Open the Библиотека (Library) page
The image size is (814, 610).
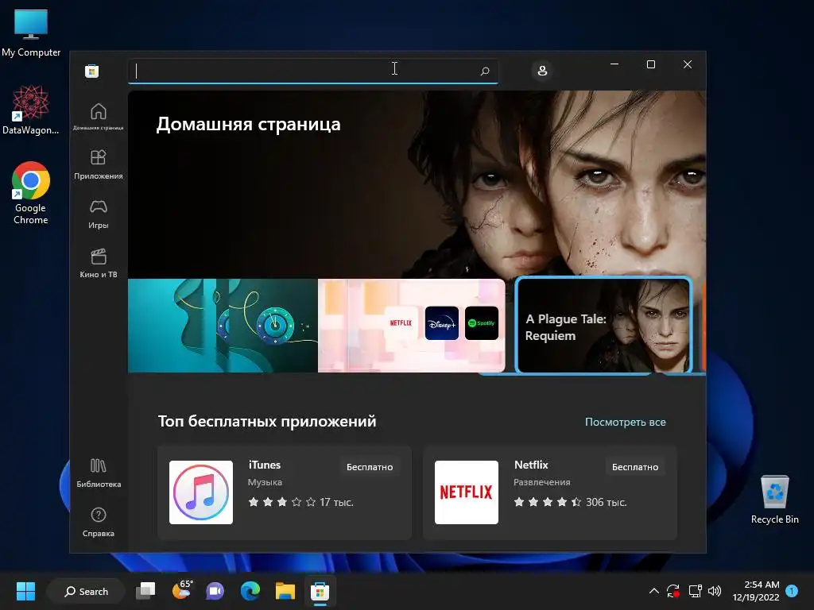click(x=98, y=473)
